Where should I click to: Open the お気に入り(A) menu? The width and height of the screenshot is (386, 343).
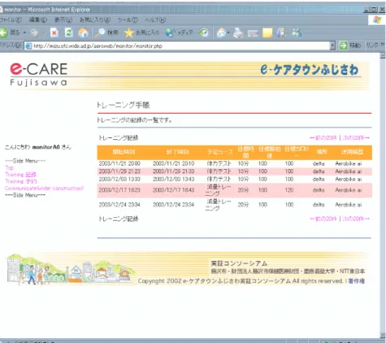point(95,20)
